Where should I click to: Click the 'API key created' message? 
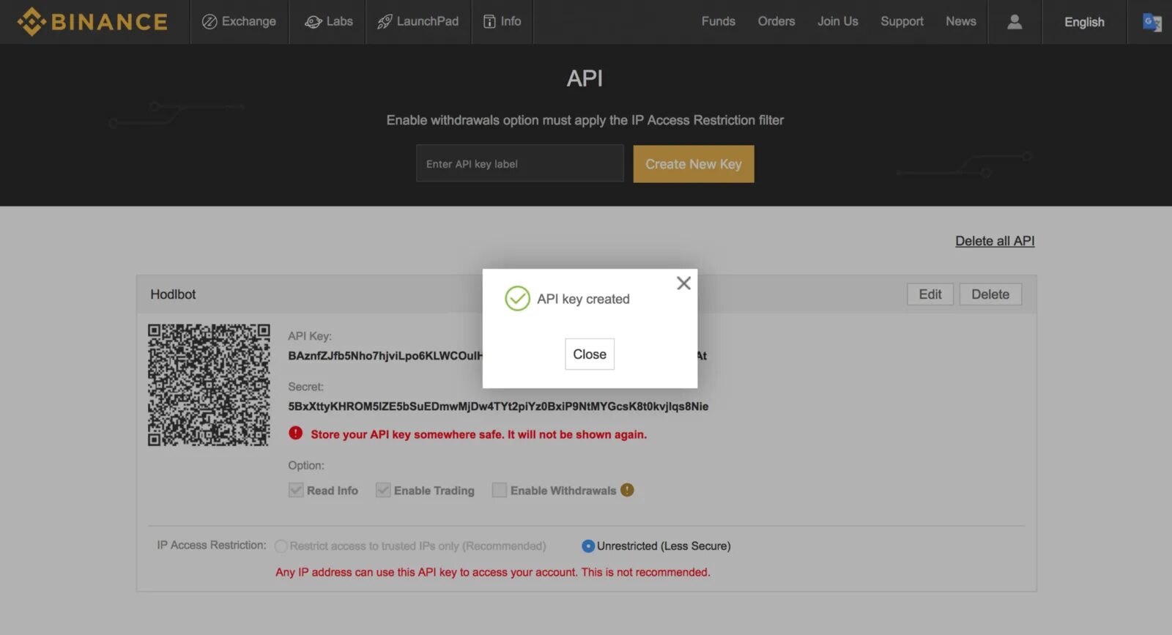point(583,299)
